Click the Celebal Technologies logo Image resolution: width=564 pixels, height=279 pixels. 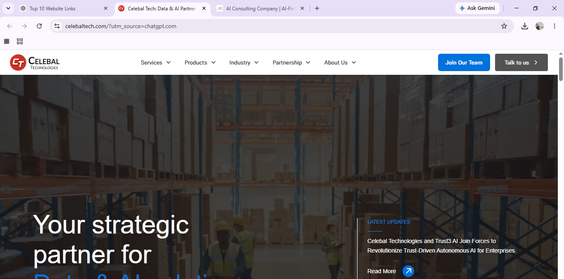35,62
